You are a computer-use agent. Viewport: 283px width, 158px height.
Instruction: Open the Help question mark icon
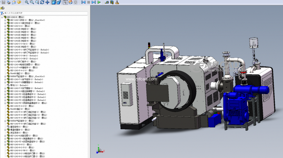[x=19, y=2]
